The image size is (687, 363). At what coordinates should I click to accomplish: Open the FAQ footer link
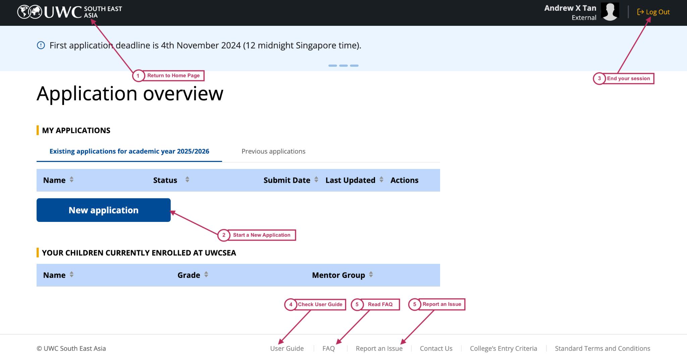(x=328, y=348)
